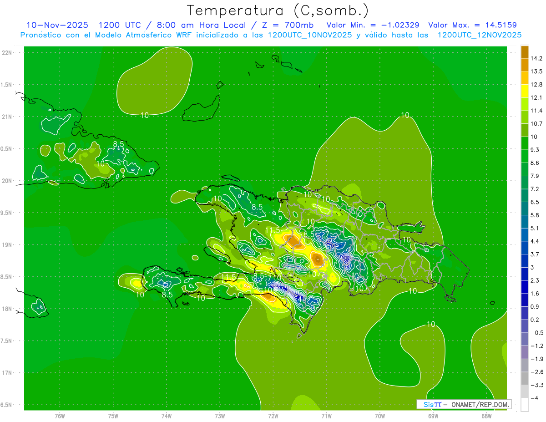Click the "1200UTC_12NOV2025" validity end time

click(479, 35)
